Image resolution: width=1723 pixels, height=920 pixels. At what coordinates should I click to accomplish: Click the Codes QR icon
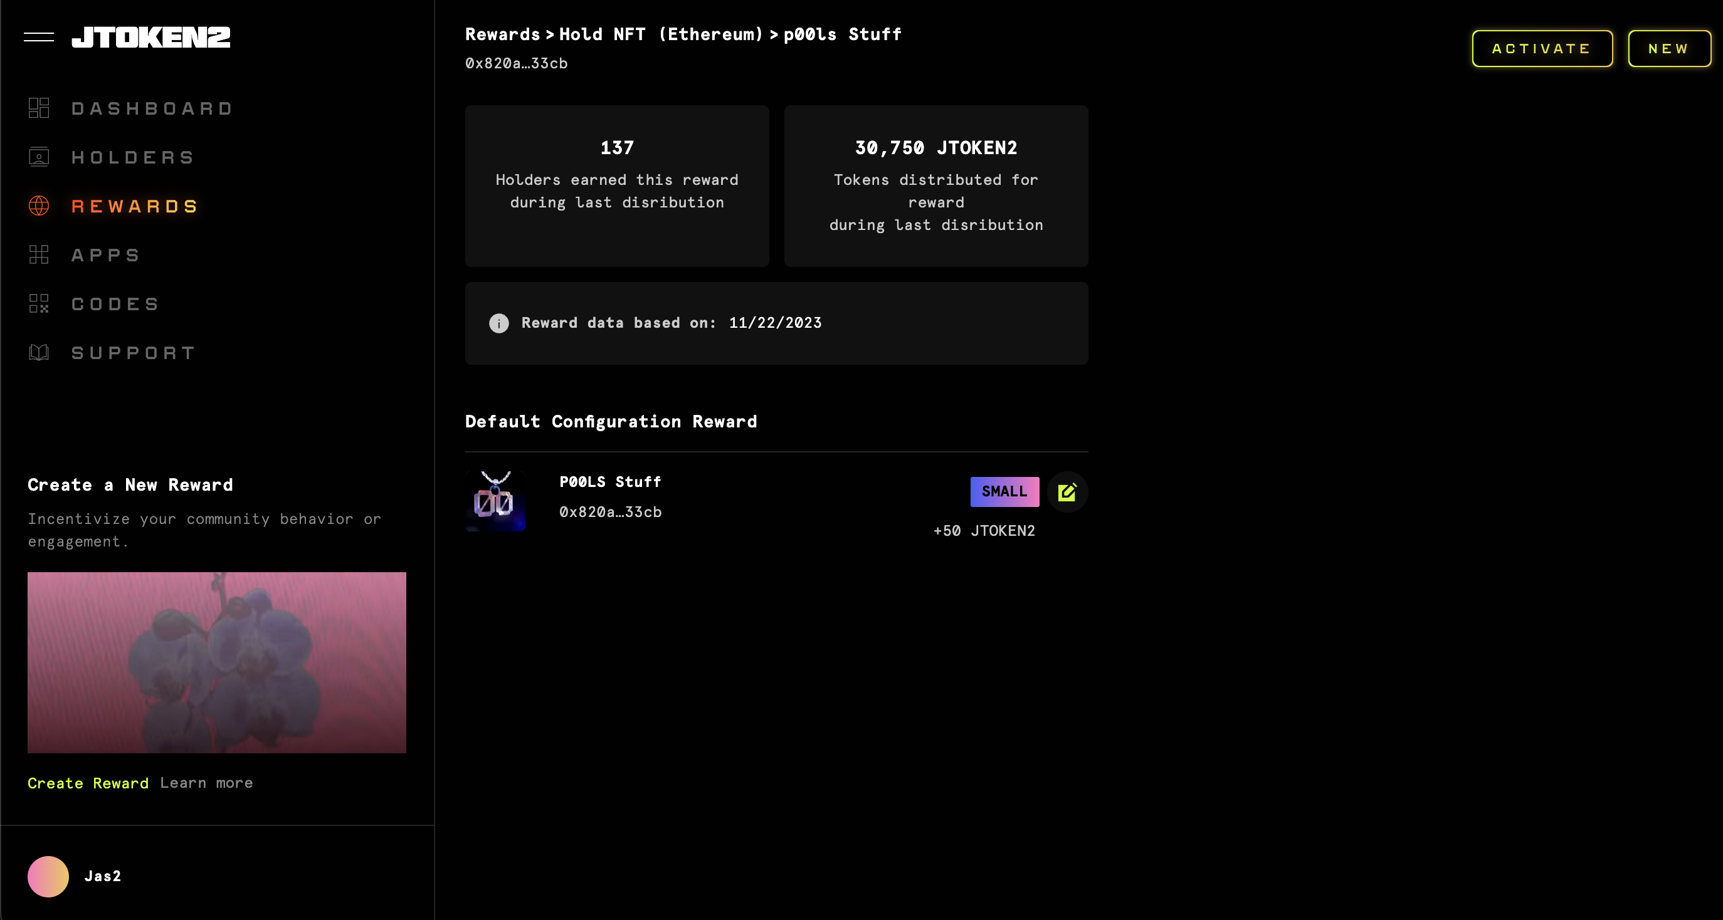(x=39, y=303)
